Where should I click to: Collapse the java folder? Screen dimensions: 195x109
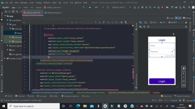click(8, 24)
